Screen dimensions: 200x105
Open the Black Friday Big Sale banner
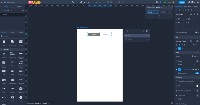pyautogui.click(x=34, y=2)
